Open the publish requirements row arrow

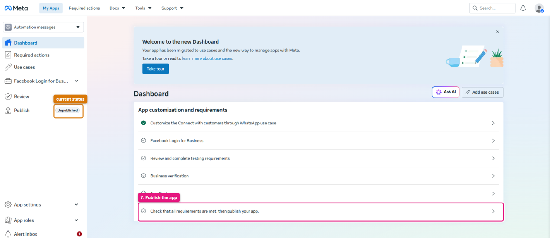(493, 211)
